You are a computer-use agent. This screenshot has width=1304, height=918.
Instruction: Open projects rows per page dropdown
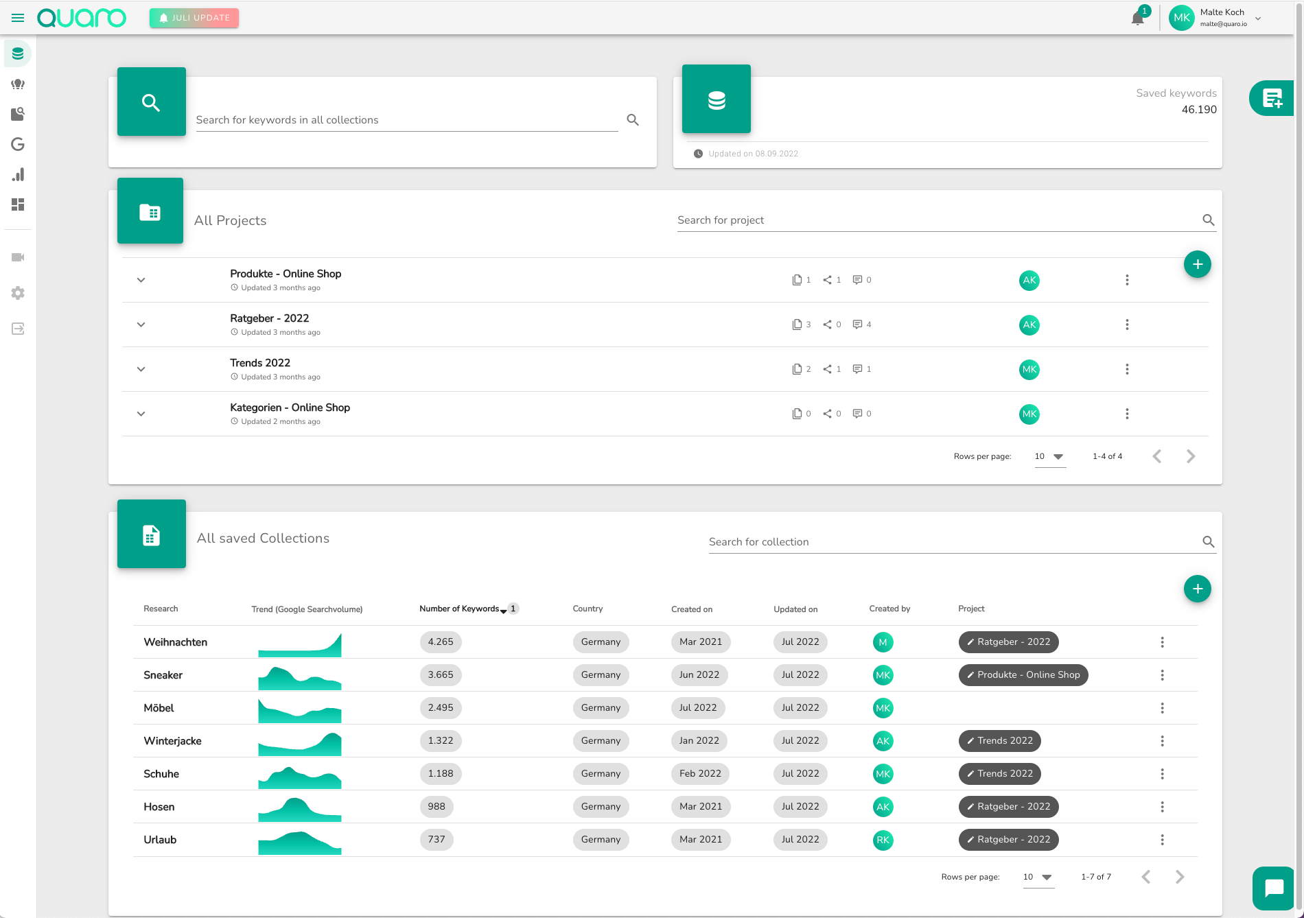tap(1049, 456)
